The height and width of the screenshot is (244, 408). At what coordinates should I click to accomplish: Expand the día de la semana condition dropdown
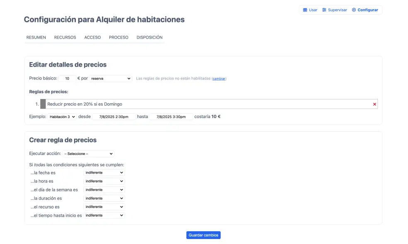(x=104, y=190)
